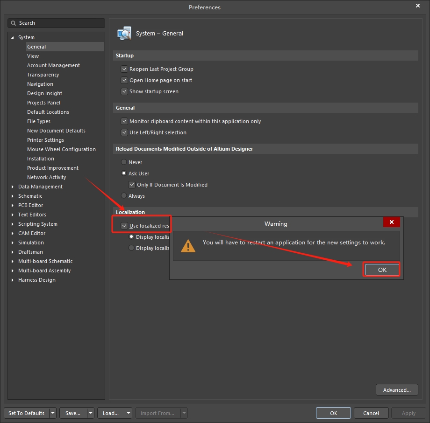Open Account Management preferences

click(53, 65)
